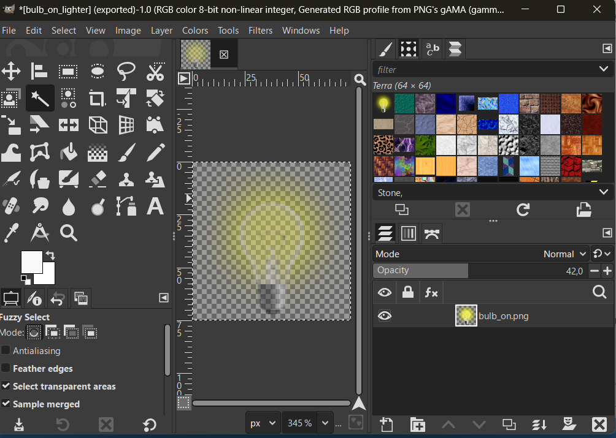The width and height of the screenshot is (616, 438).
Task: Open the Filters menu
Action: 261,30
